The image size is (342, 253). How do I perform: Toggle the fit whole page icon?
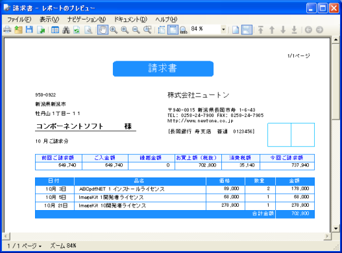click(x=173, y=30)
